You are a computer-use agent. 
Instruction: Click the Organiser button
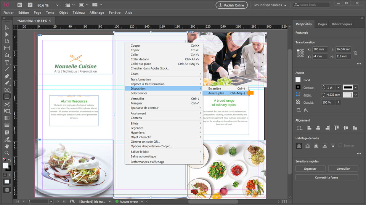[x=310, y=169]
